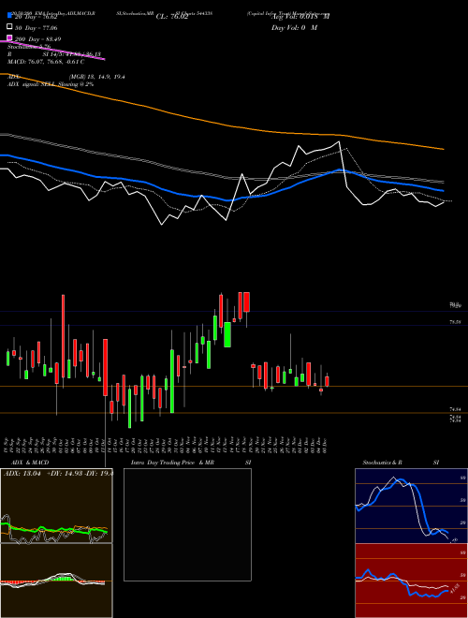Click the last red candlestick on 05 Dec
This screenshot has height=618, width=468.
click(327, 381)
